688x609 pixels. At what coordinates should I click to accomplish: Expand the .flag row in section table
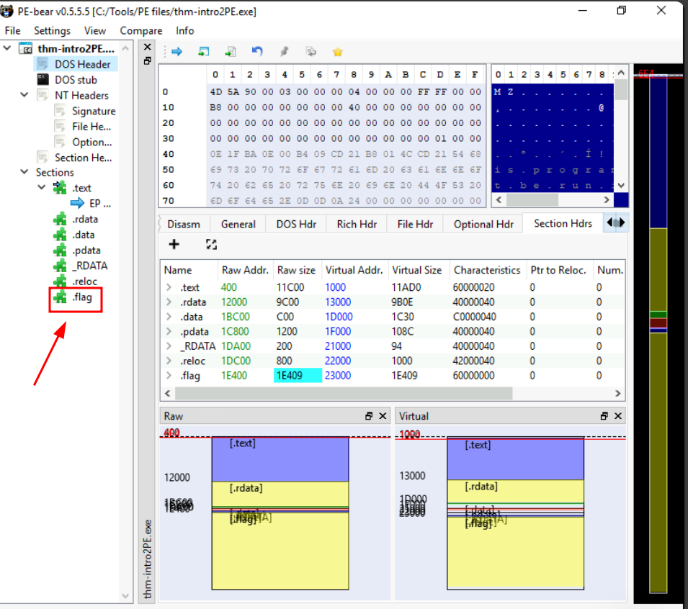(x=169, y=375)
